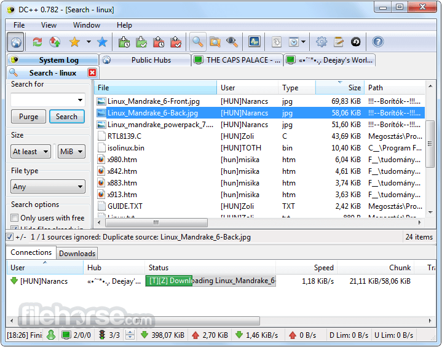The width and height of the screenshot is (442, 347).
Task: Open the Search for combo box dropdown
Action: [80, 100]
